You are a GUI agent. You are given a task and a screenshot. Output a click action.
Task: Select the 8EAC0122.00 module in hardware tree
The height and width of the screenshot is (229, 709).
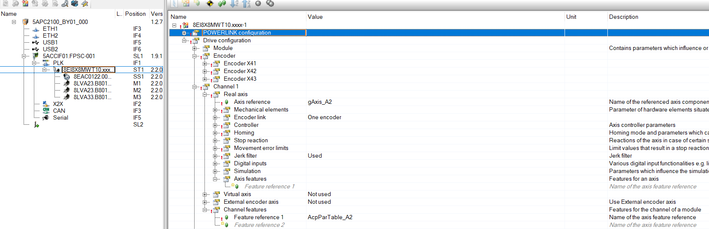[92, 76]
